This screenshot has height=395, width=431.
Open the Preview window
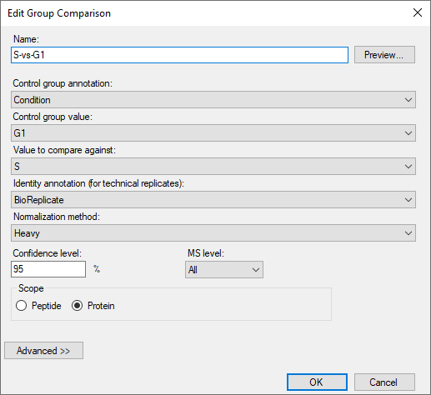pos(384,55)
